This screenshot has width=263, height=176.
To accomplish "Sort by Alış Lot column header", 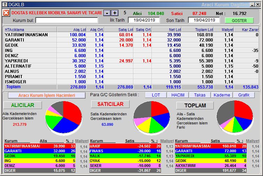I will 72,30.
